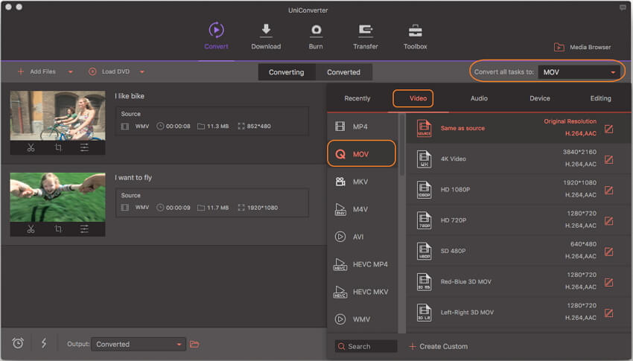Click the feedback message icon in title bar
633x361 pixels.
(x=623, y=7)
